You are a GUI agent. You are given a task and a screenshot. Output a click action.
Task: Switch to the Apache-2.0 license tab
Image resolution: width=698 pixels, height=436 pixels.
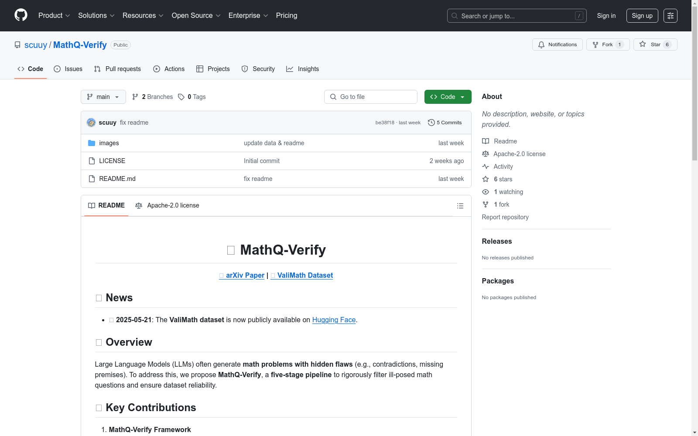pyautogui.click(x=167, y=205)
